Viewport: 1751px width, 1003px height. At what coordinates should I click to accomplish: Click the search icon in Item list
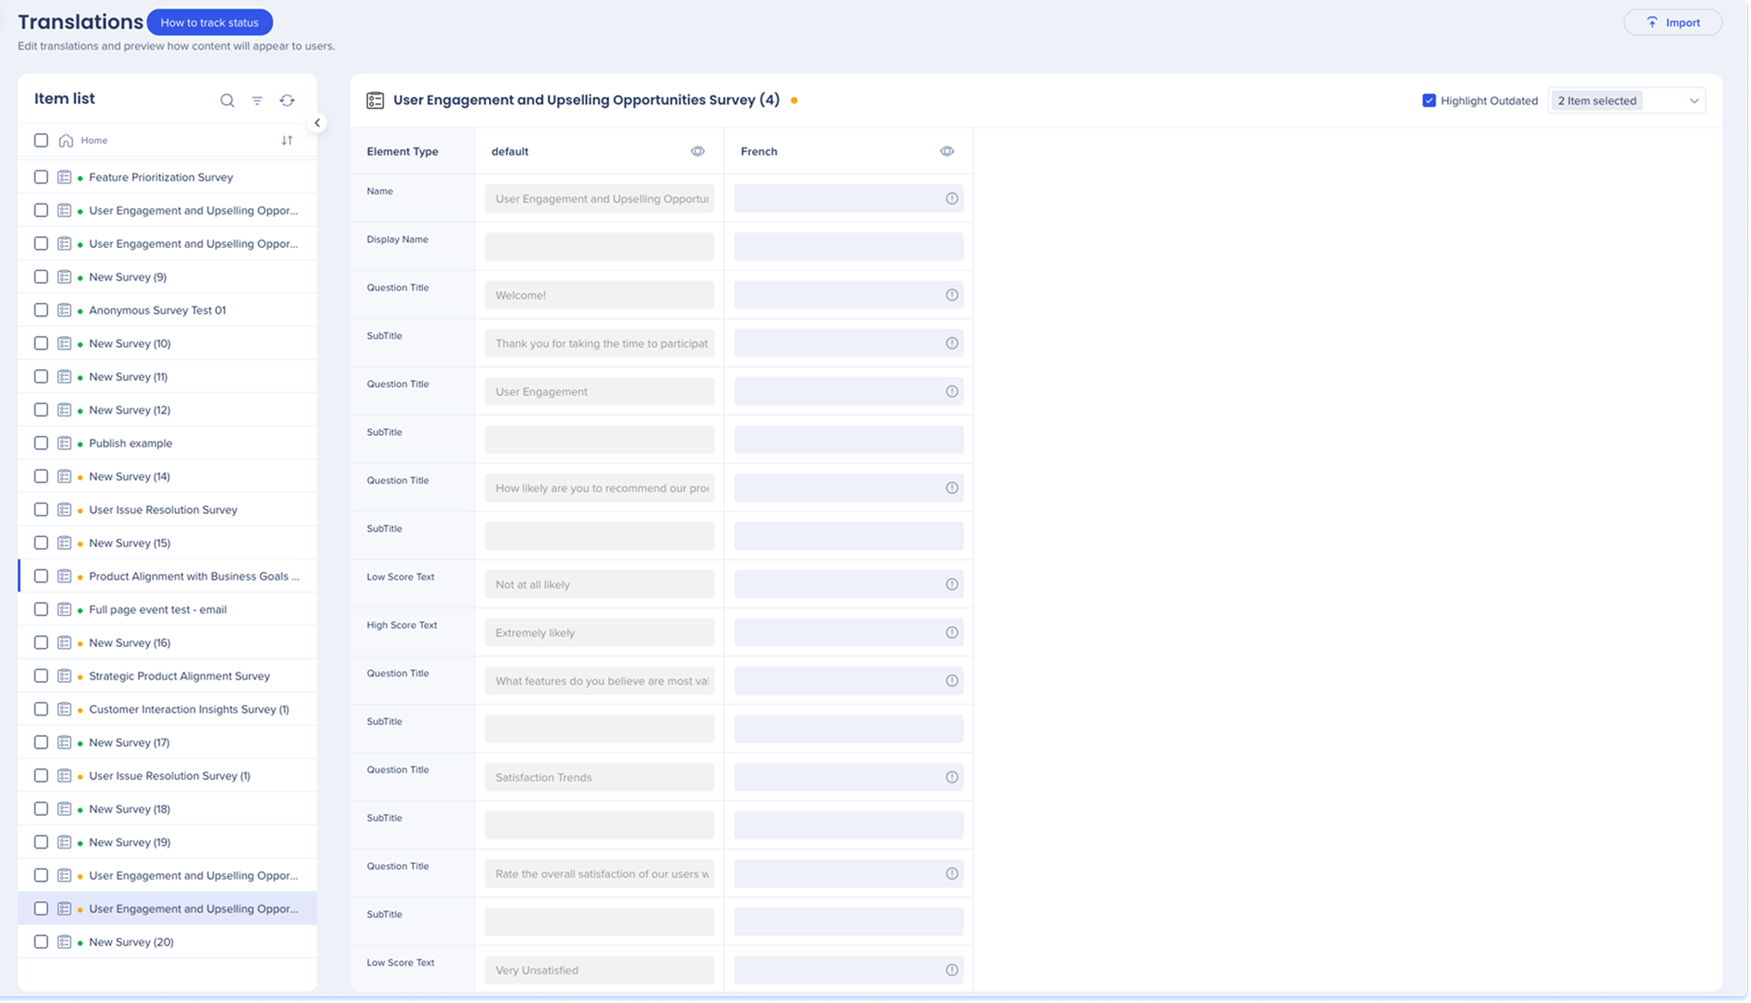coord(227,100)
